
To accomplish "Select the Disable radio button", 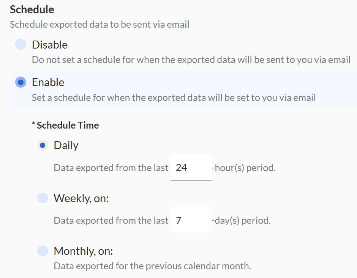I will (21, 45).
